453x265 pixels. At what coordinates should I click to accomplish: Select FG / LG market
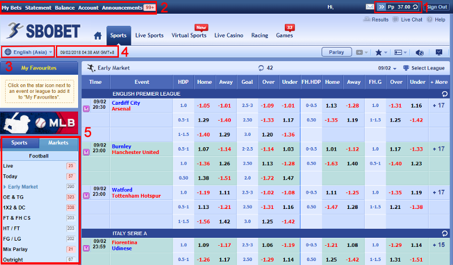[40, 239]
